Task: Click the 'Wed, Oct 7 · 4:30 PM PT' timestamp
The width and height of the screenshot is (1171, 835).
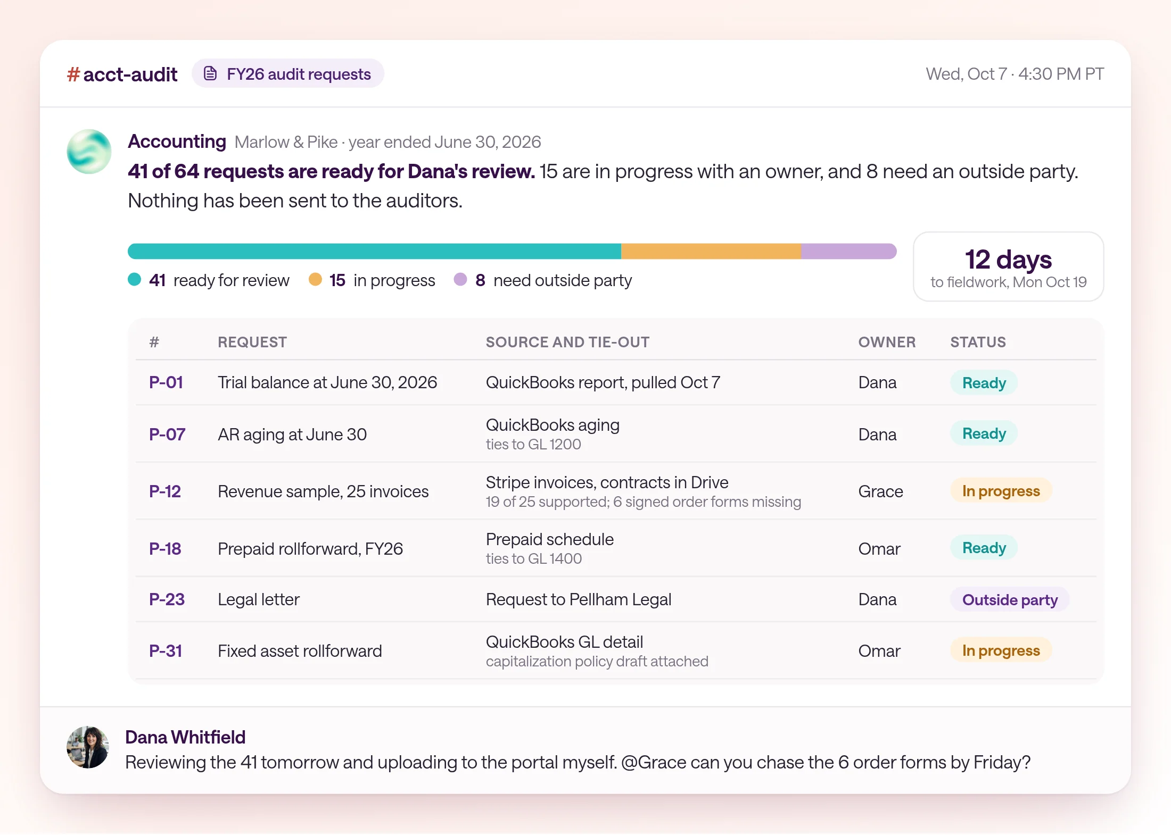Action: tap(1015, 74)
